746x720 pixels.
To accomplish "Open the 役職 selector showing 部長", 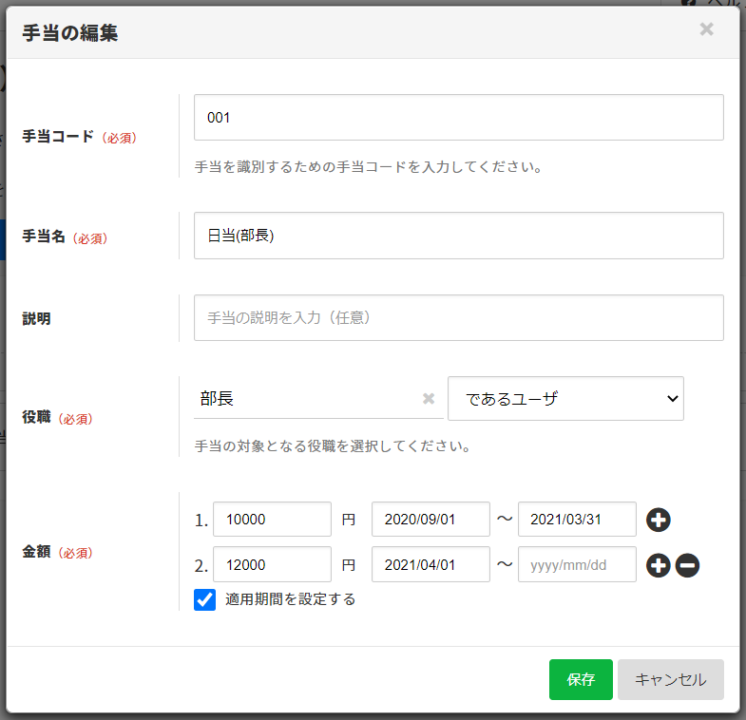I will (x=304, y=399).
